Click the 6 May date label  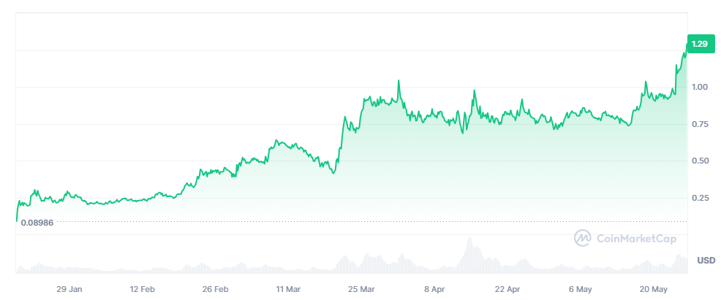[x=580, y=289]
